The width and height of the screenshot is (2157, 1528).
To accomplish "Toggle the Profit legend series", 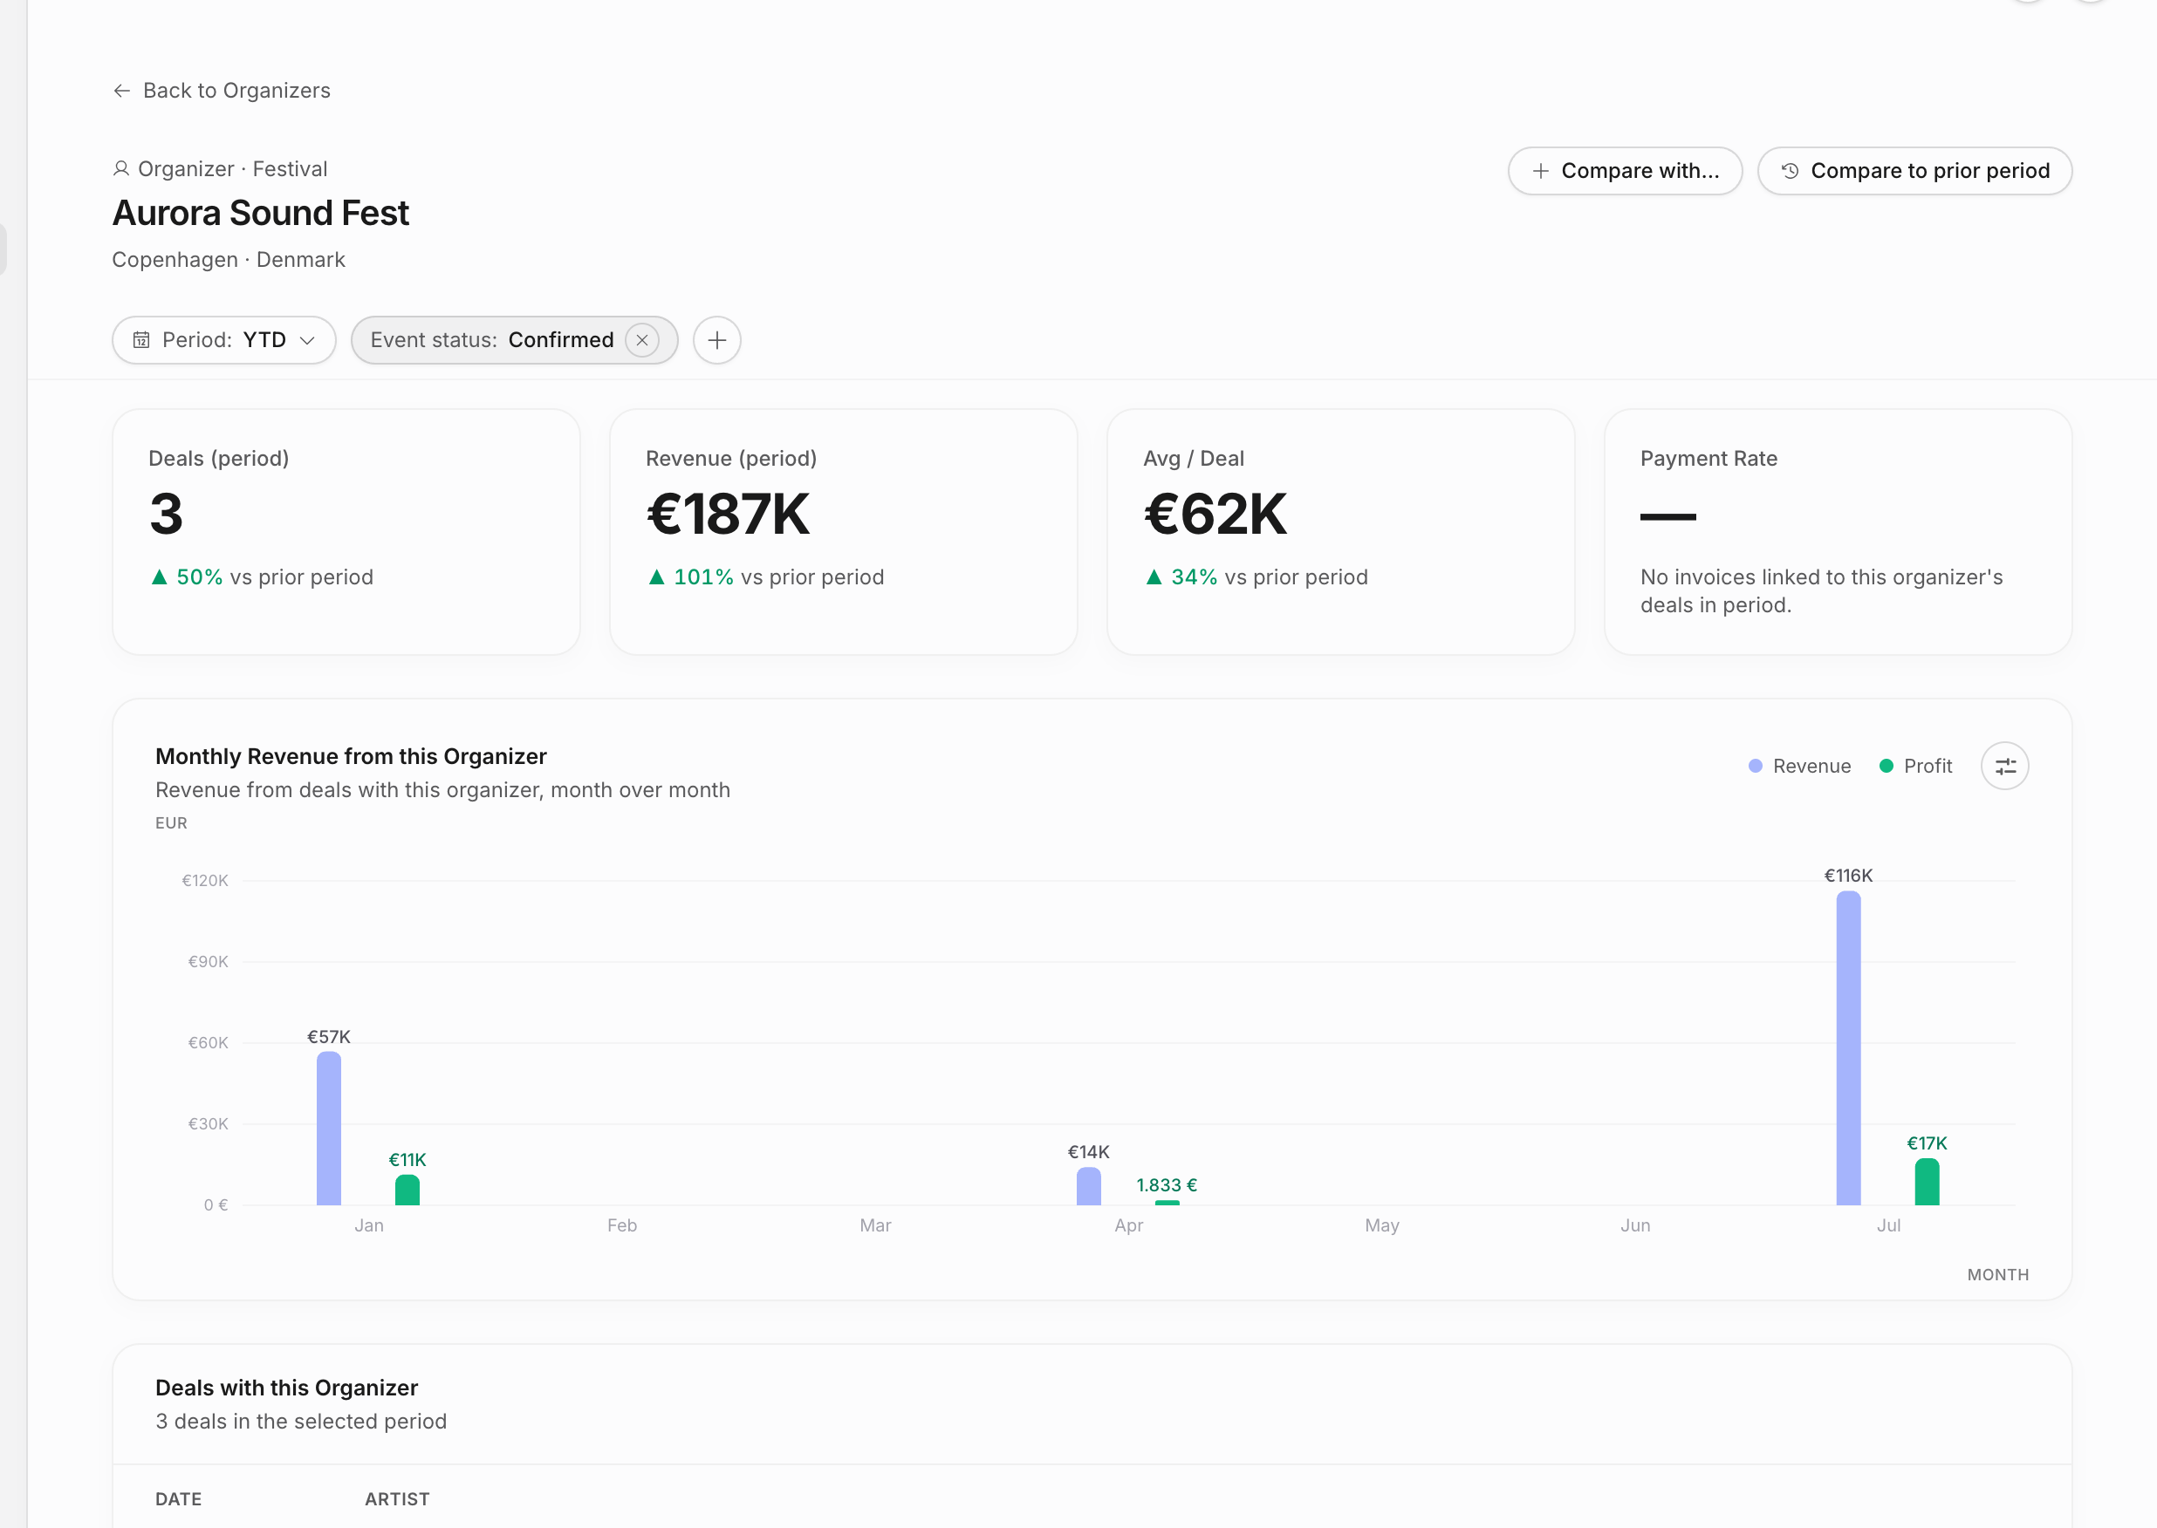I will pyautogui.click(x=1915, y=766).
